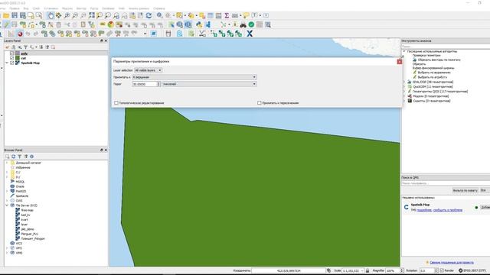Open the Layer selection dropdown
490x275 pixels.
click(148, 70)
